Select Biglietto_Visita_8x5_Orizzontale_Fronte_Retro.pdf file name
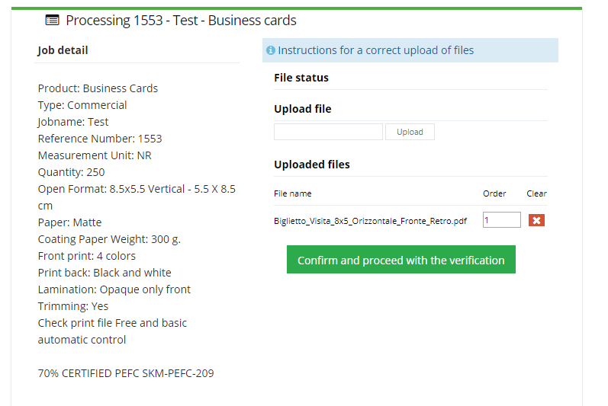Image resolution: width=608 pixels, height=406 pixels. pos(370,221)
